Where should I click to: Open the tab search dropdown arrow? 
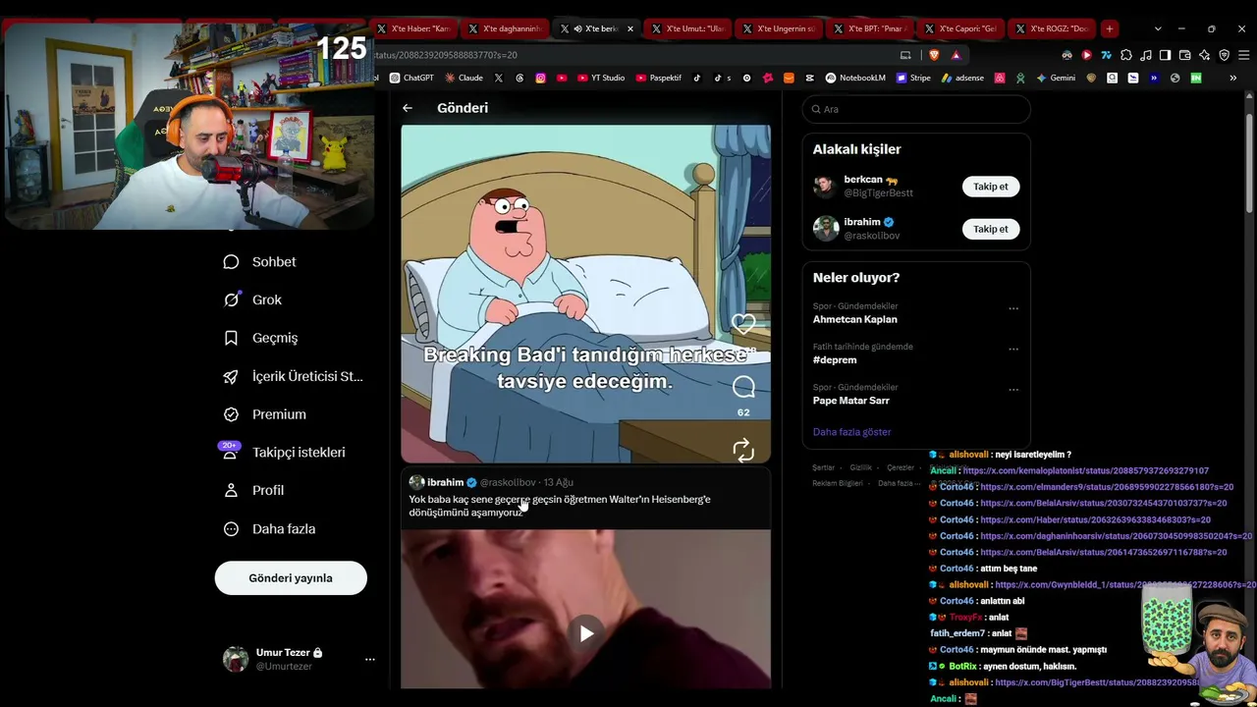(1158, 28)
